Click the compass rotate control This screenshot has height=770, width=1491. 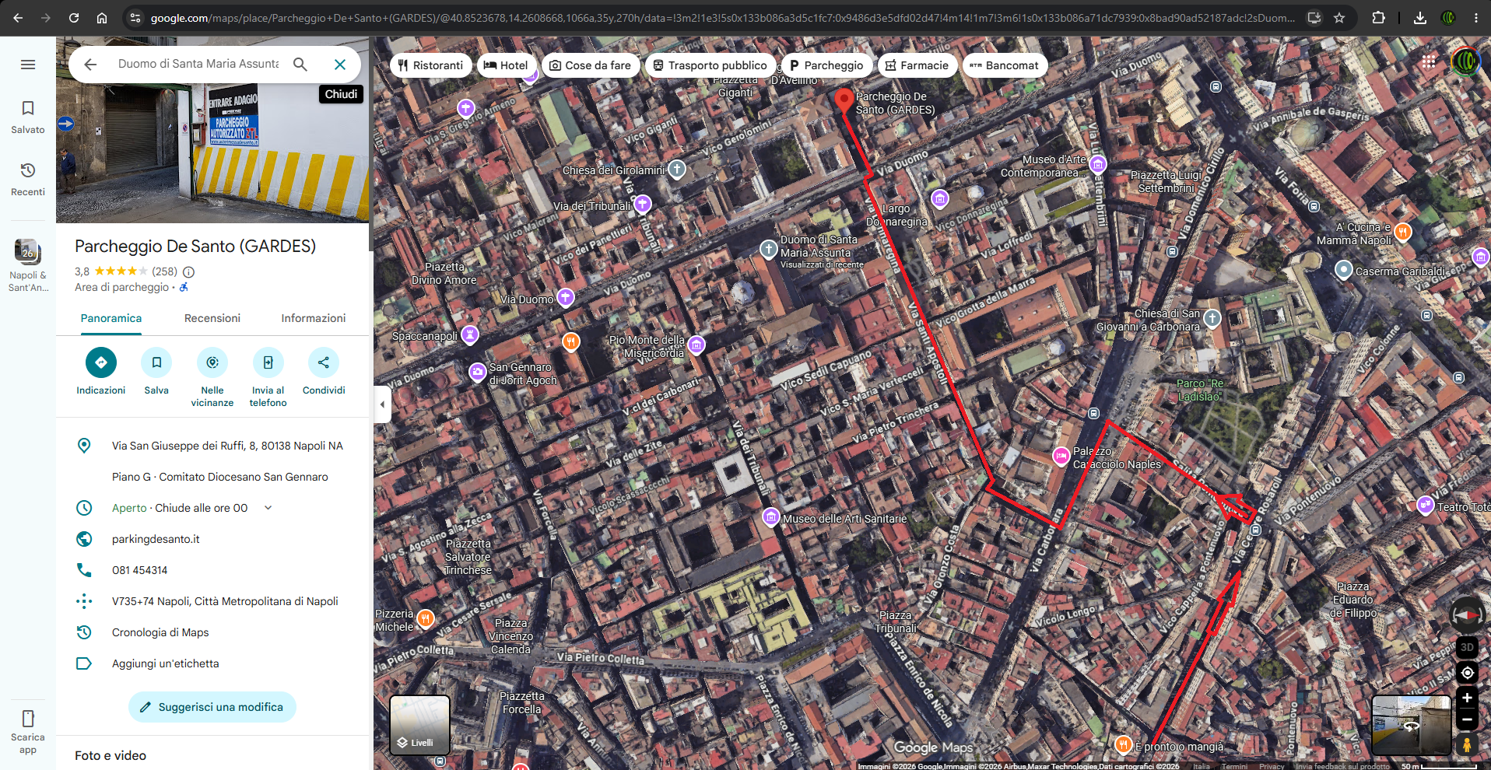pos(1467,614)
